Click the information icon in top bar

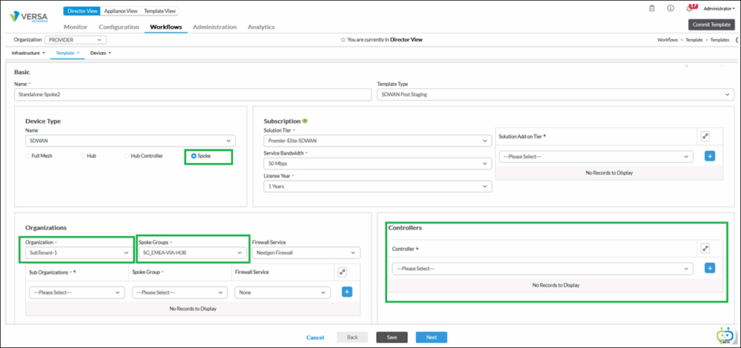tap(670, 9)
